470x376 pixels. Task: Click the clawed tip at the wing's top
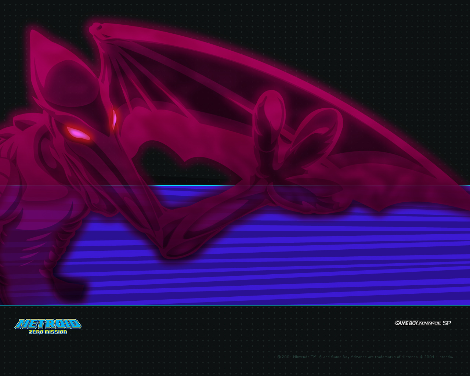pos(96,28)
